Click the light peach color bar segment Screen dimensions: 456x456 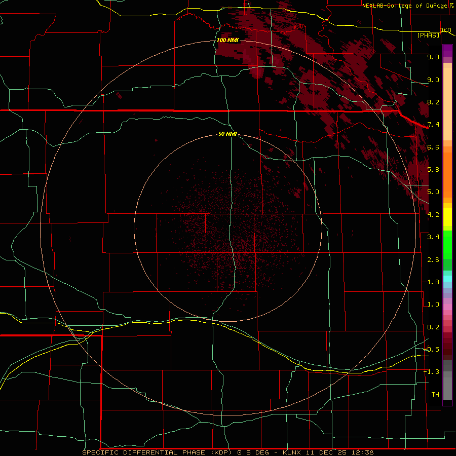(447, 104)
